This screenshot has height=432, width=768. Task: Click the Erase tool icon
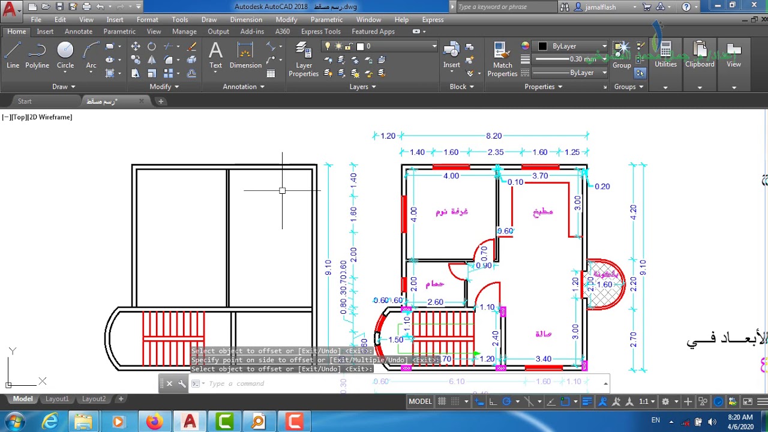tap(191, 46)
